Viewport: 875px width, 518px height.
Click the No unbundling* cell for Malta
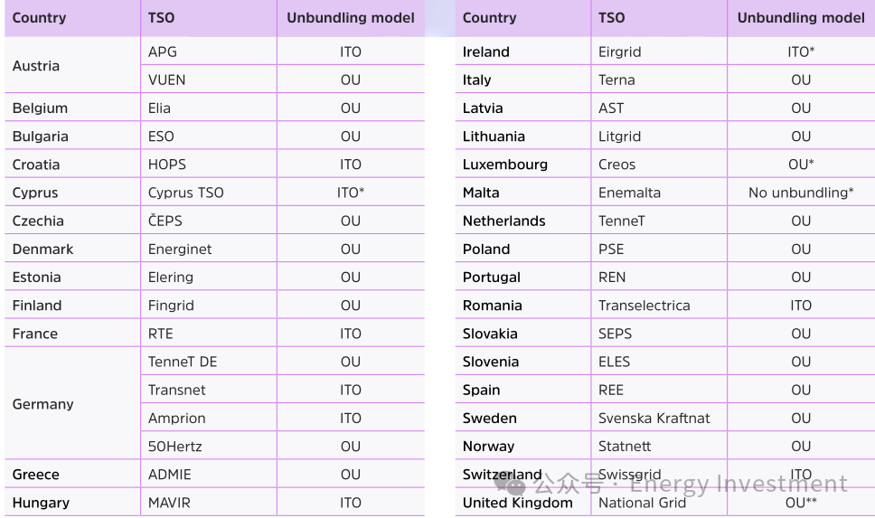pos(801,193)
